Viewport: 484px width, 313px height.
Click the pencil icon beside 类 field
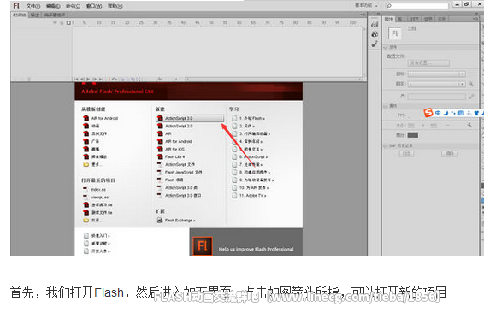[x=471, y=97]
